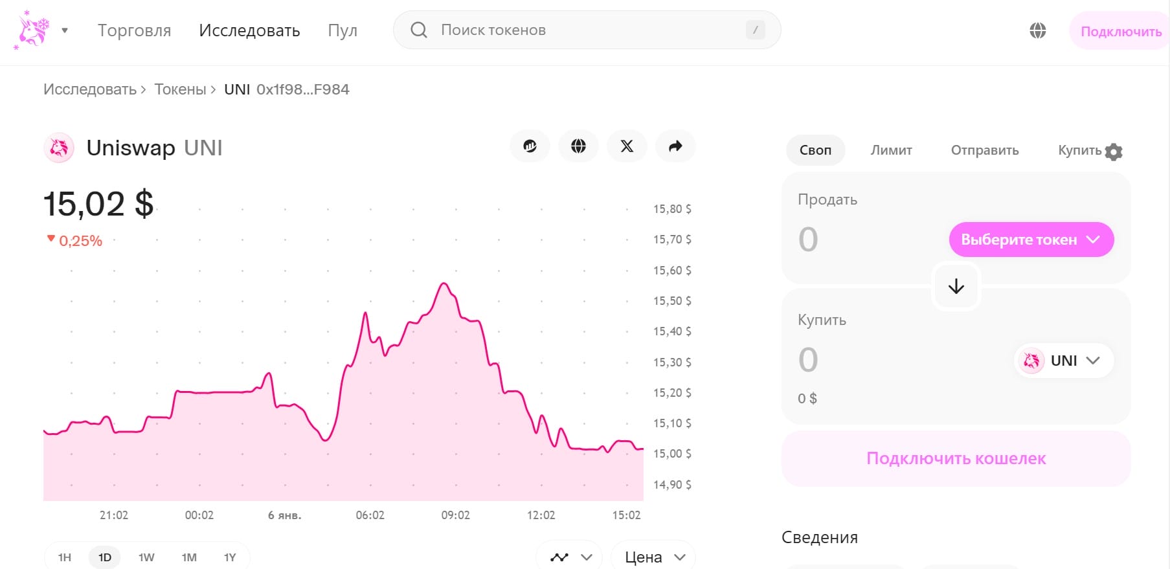Screen dimensions: 1170x569
Task: Open the Etherscan explorer icon link
Action: point(530,146)
